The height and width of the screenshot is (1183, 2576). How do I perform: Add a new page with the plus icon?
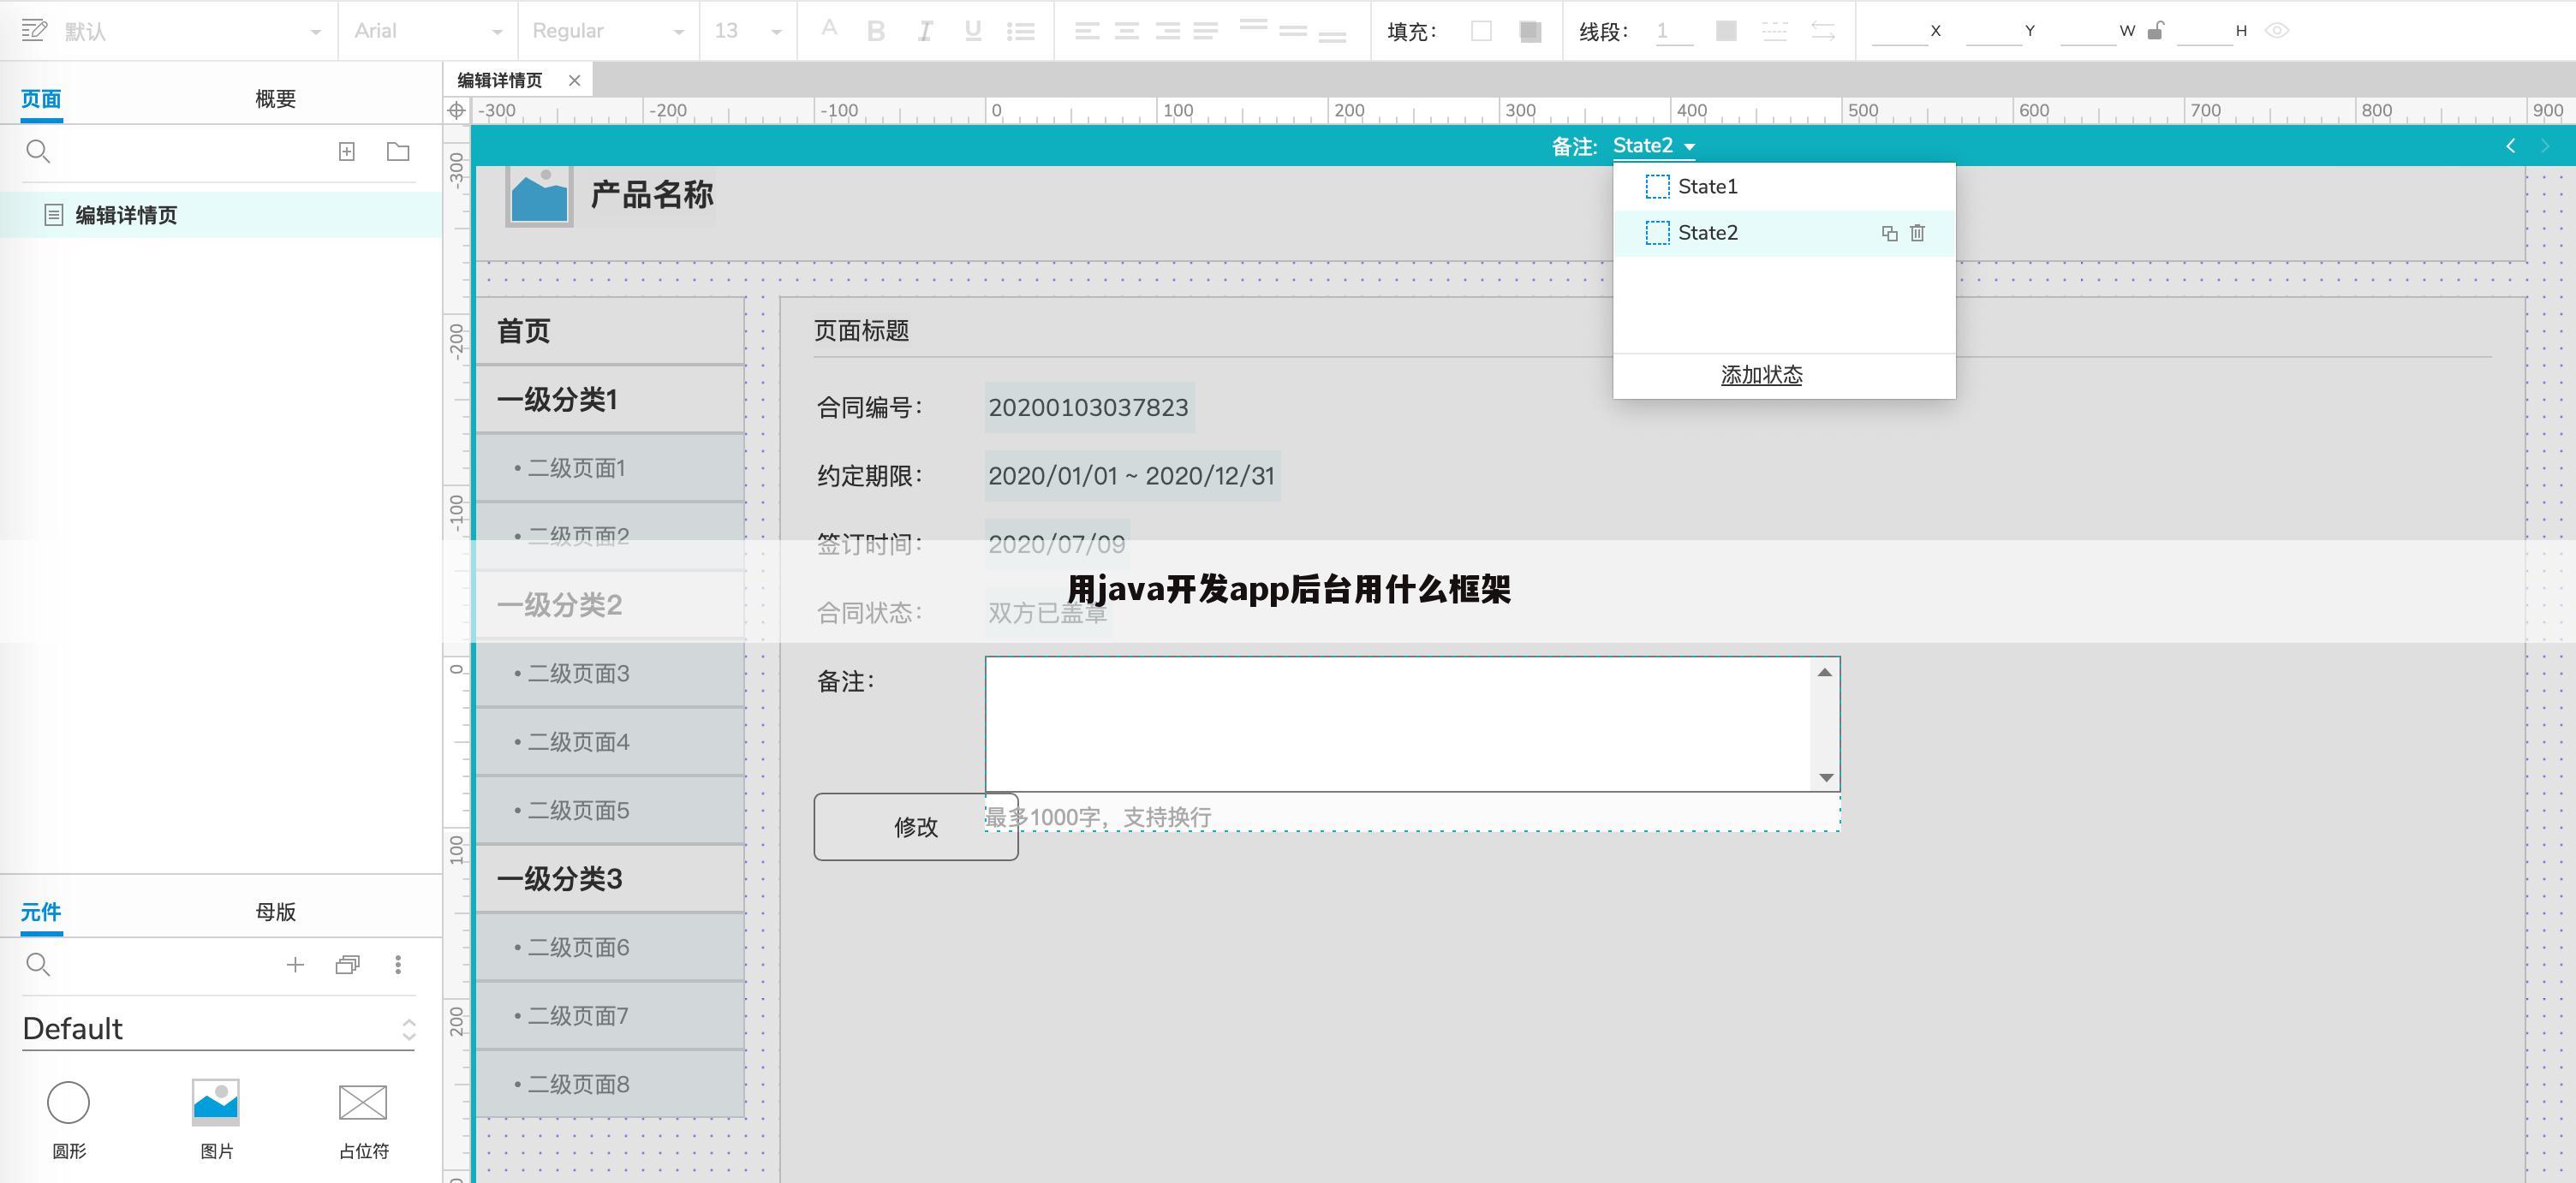point(347,152)
